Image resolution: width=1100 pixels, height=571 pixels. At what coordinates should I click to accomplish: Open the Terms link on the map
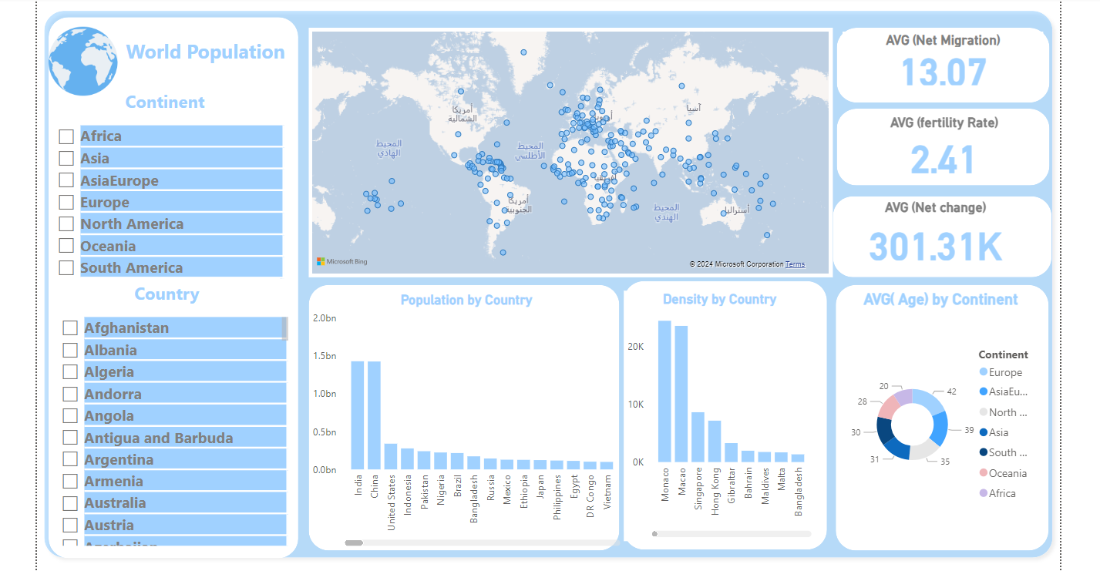pyautogui.click(x=795, y=264)
